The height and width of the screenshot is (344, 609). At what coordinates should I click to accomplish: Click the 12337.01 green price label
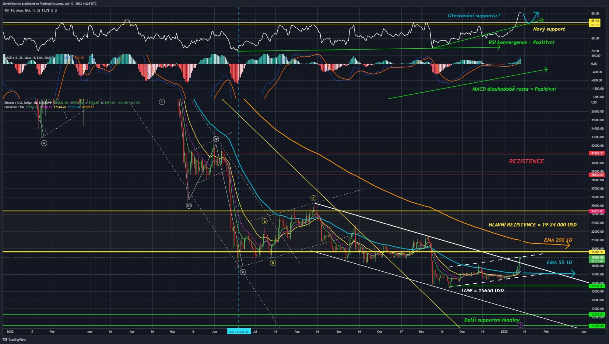pos(597,314)
